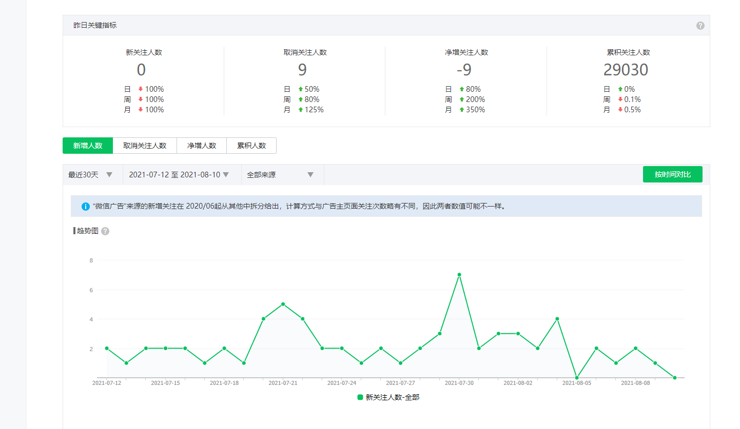Click the 取消关注人数 value 9
Viewport: 740px width, 429px height.
[302, 70]
